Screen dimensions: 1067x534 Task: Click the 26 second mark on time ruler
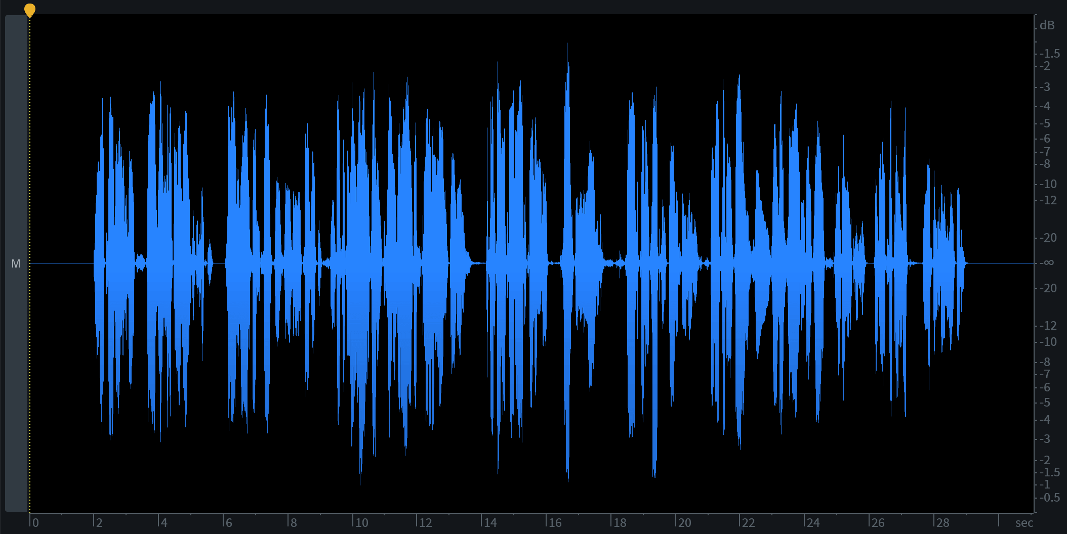(878, 522)
